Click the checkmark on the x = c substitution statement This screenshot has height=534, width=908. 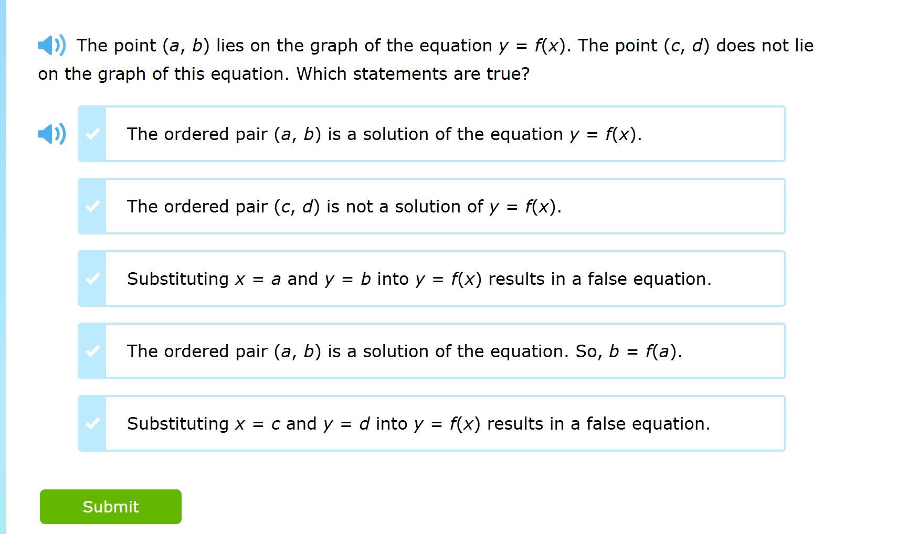click(x=92, y=423)
